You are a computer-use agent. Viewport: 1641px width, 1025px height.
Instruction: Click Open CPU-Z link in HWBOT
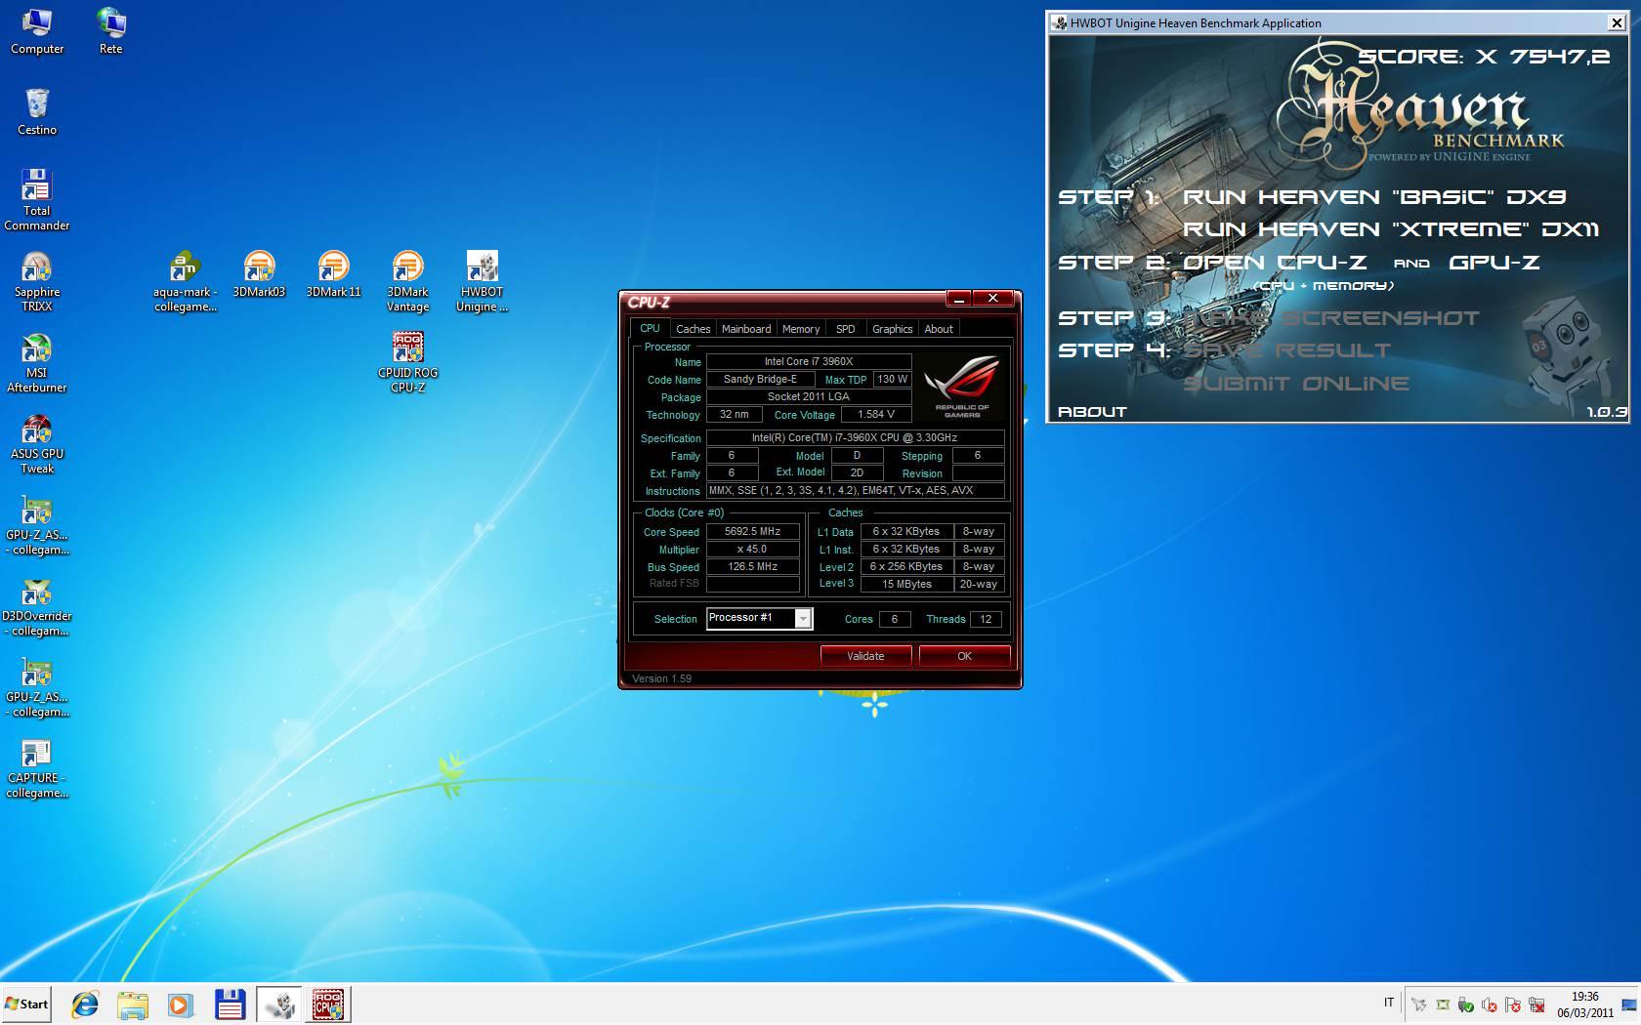(1275, 263)
